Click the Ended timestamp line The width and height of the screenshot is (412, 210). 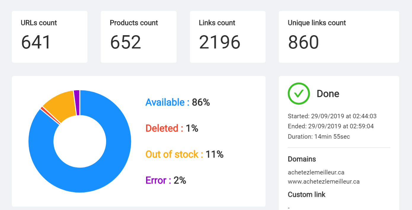[330, 126]
